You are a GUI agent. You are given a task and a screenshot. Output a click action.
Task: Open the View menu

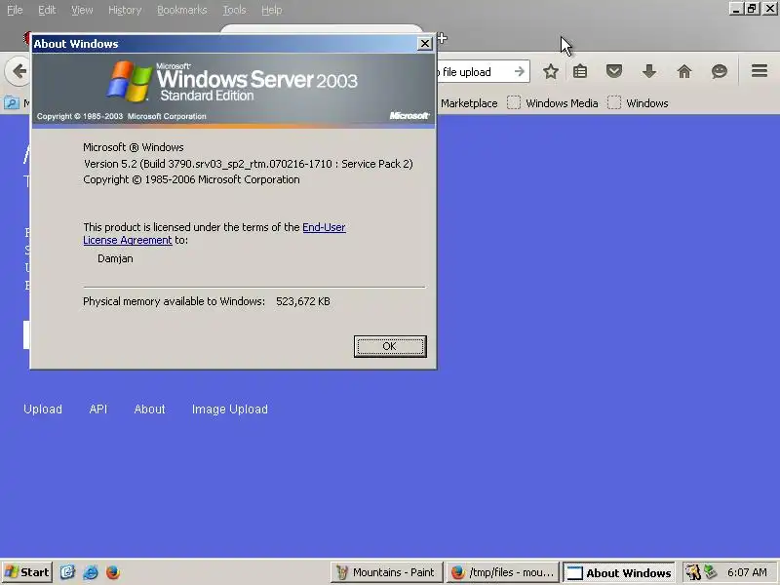[82, 10]
